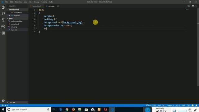Select home.html in Open Editors
The width and height of the screenshot is (199, 112).
17,13
